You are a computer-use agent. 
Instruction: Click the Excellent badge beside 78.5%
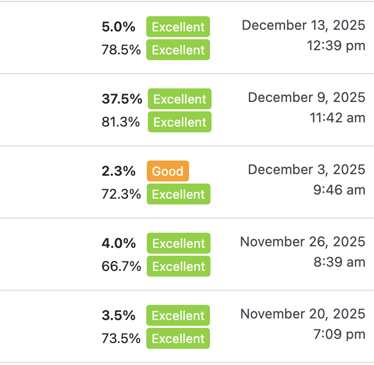click(178, 50)
